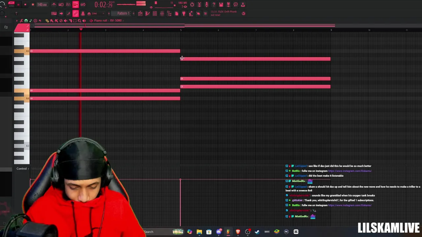Select the Slice tool
This screenshot has height=237, width=422.
(70, 20)
